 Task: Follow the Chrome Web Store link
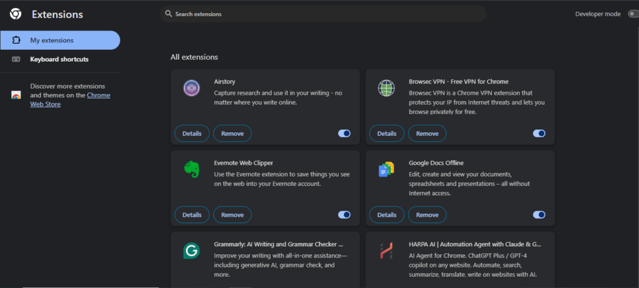[70, 100]
